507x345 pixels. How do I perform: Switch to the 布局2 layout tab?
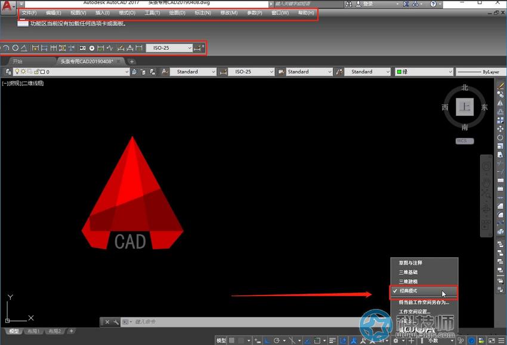pyautogui.click(x=55, y=331)
